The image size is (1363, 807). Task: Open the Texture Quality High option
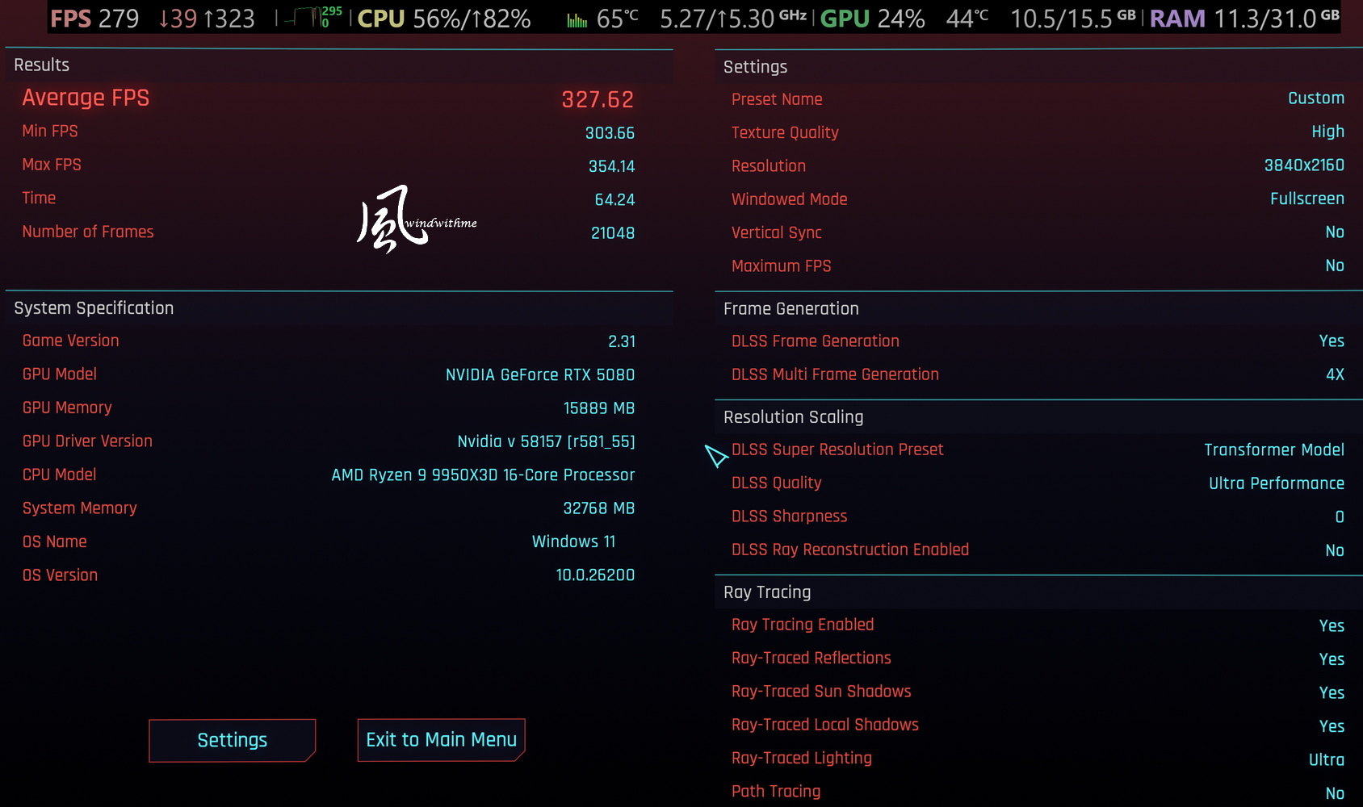tap(1327, 132)
